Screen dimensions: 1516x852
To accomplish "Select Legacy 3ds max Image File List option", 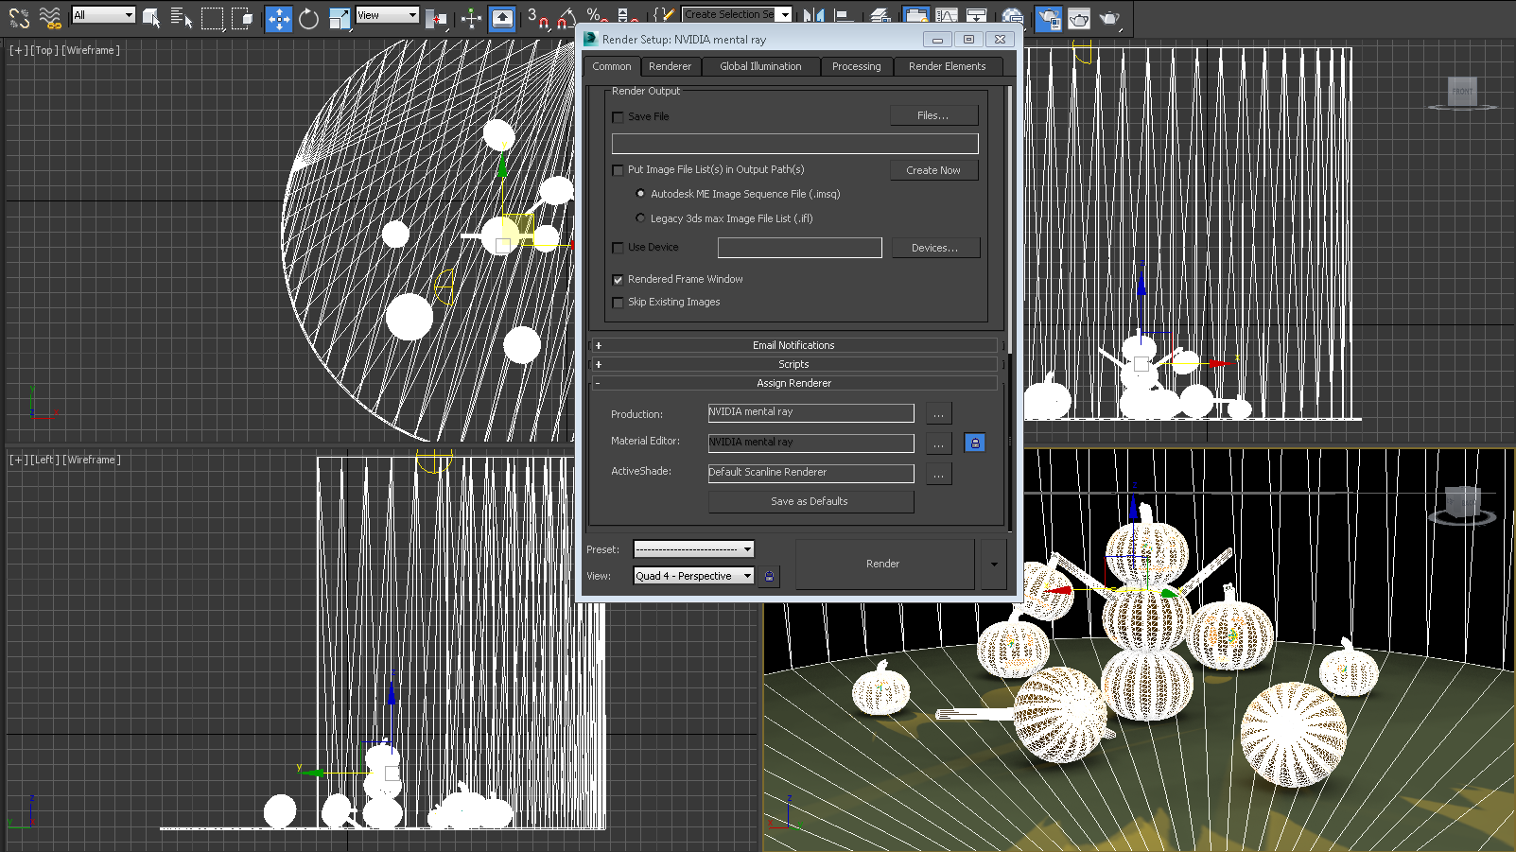I will [x=640, y=218].
